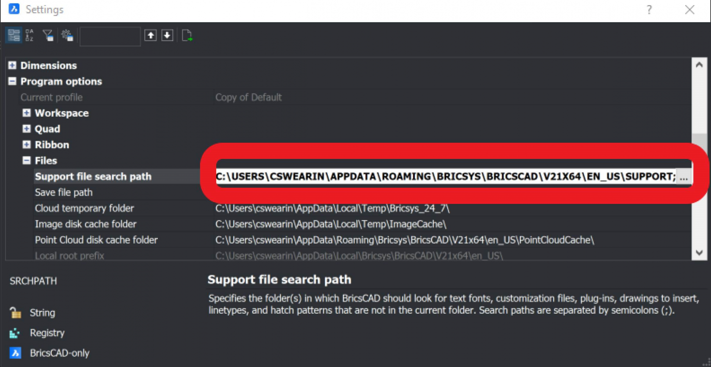Image resolution: width=711 pixels, height=367 pixels.
Task: Expand the Workspace settings group
Action: (x=26, y=113)
